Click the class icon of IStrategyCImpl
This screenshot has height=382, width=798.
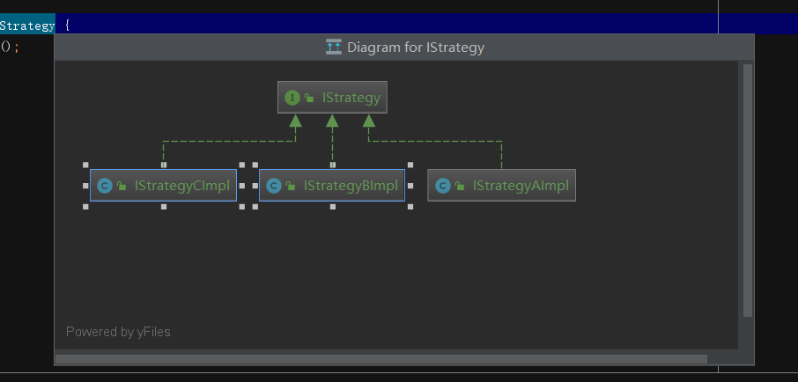point(104,186)
